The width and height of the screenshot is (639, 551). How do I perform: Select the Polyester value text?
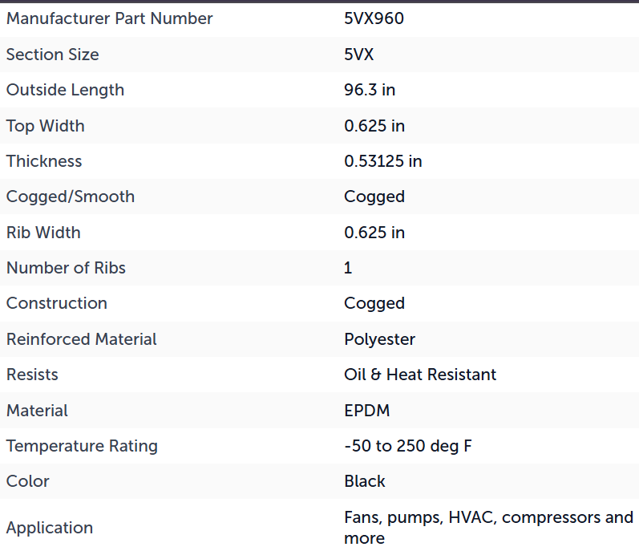point(379,339)
